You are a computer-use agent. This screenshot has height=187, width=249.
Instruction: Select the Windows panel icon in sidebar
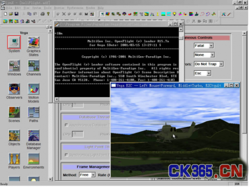click(x=14, y=65)
